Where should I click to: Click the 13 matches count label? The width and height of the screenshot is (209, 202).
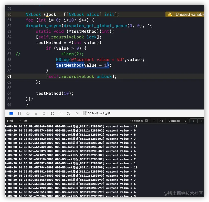[x=137, y=121]
